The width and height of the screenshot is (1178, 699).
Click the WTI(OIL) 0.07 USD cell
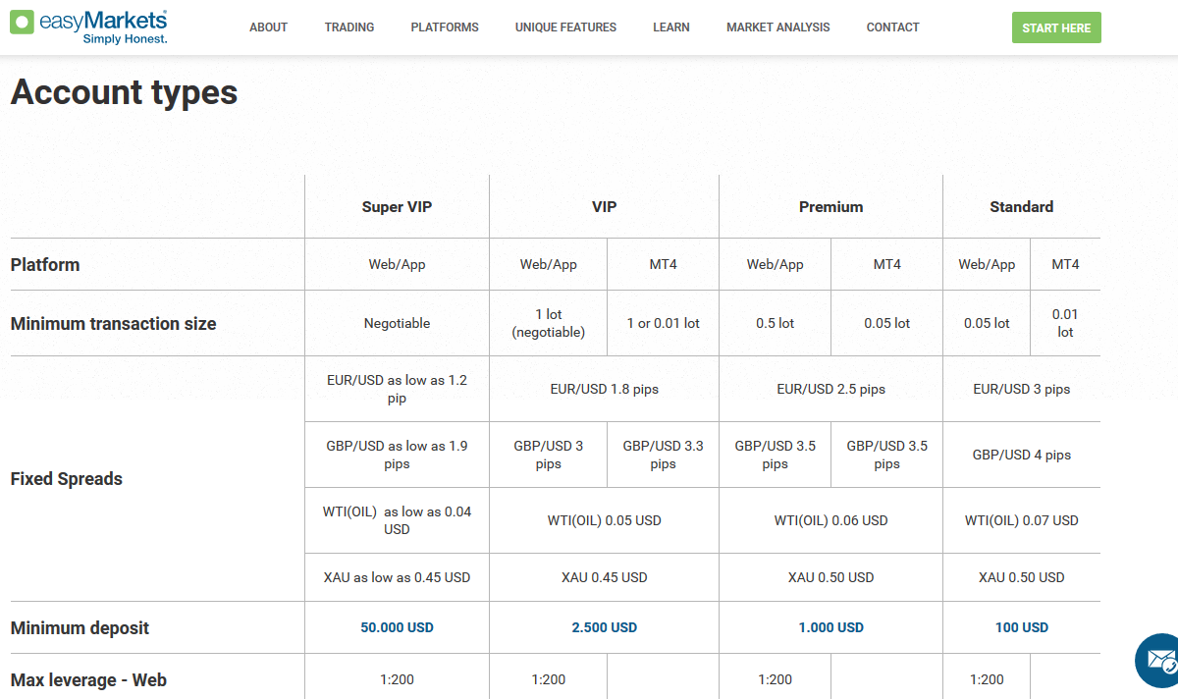click(x=1021, y=520)
